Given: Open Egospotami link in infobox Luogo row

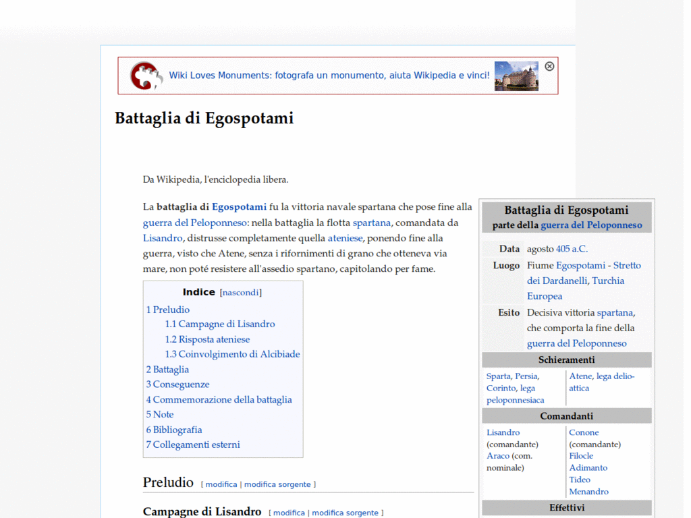Looking at the screenshot, I should 581,266.
